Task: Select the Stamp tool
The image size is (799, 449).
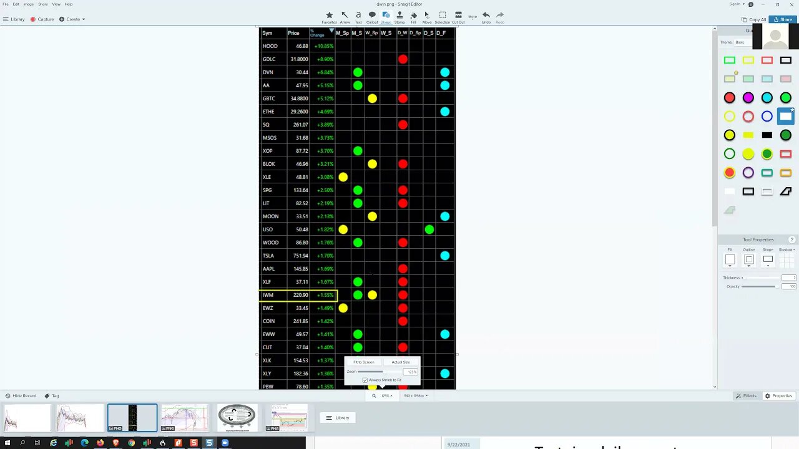Action: tap(399, 17)
